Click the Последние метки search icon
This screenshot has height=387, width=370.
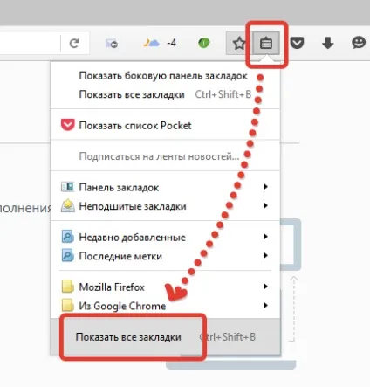click(x=67, y=256)
